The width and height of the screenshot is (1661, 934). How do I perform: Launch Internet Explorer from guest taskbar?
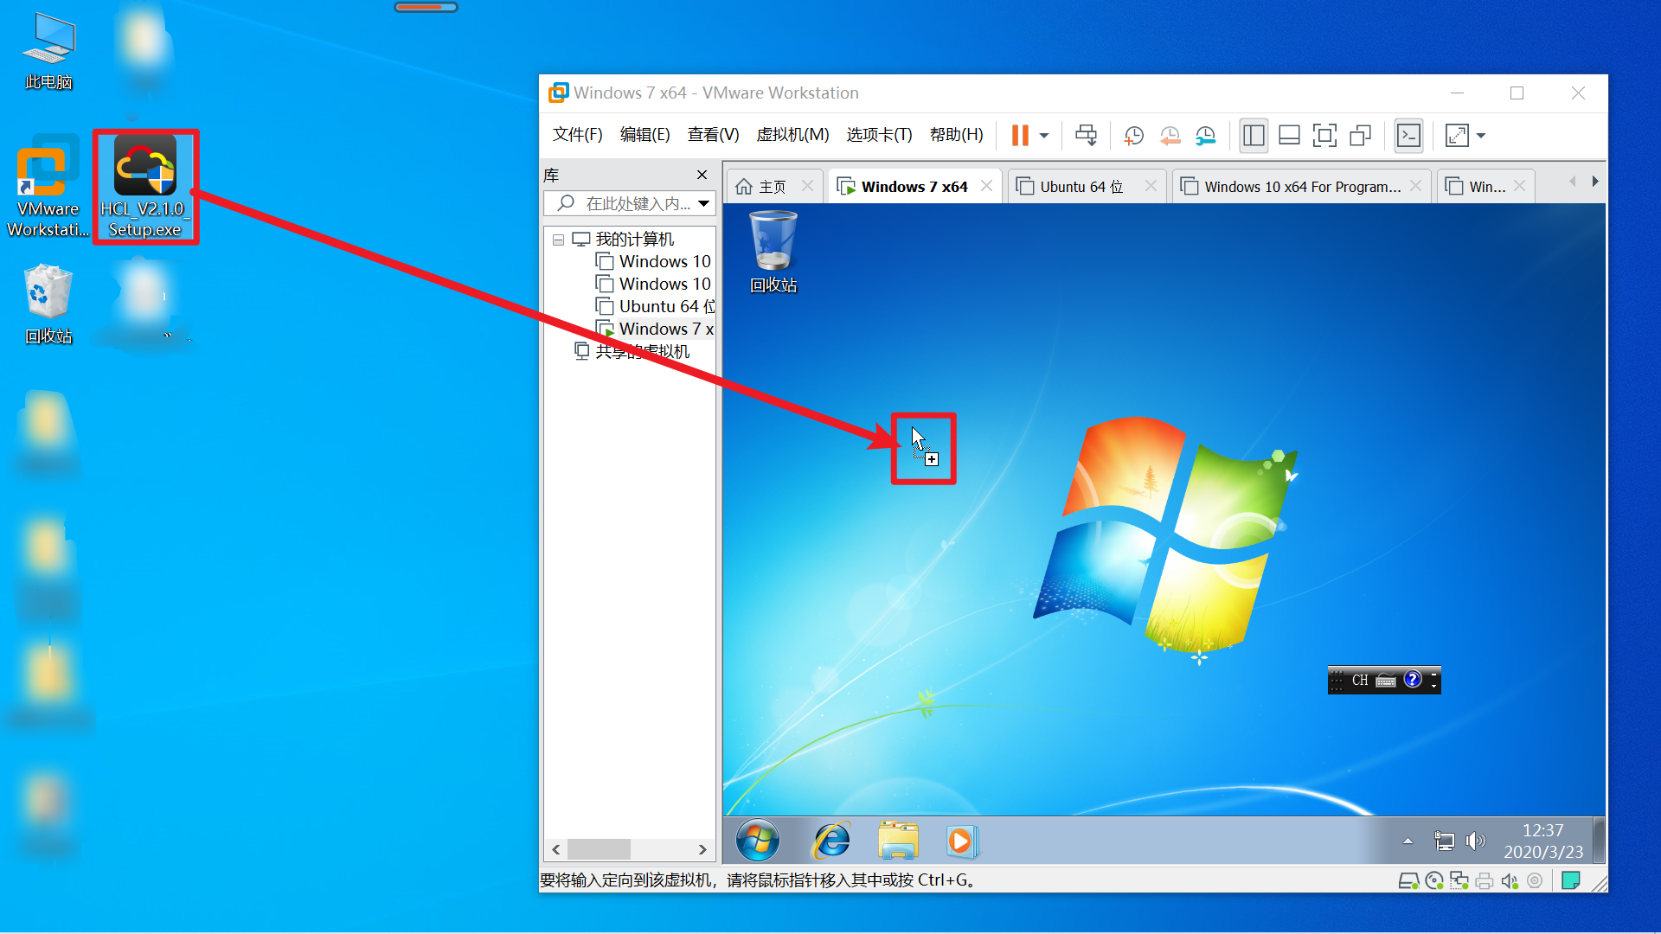coord(832,841)
